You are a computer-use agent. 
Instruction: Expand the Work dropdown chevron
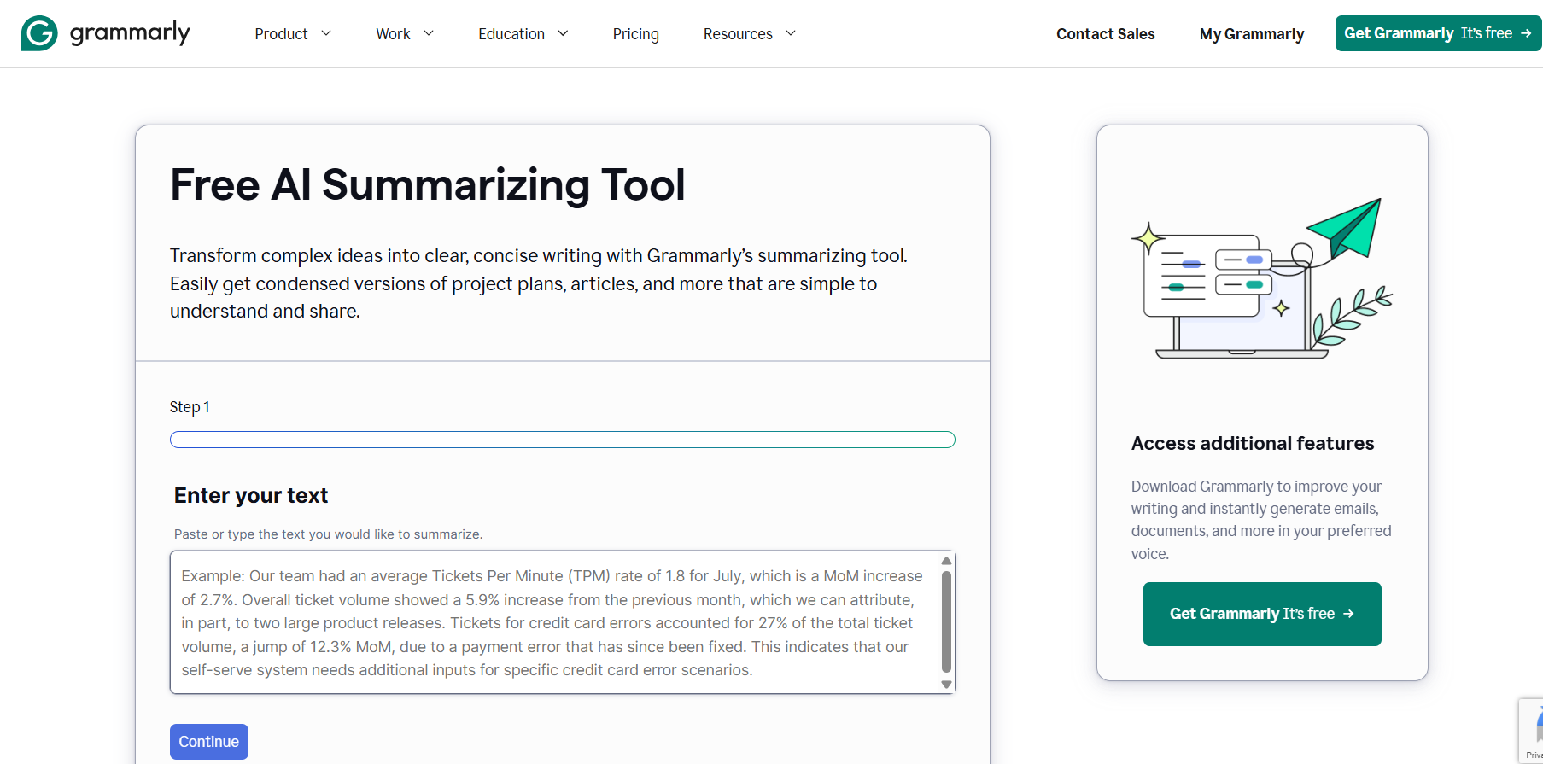pyautogui.click(x=429, y=33)
